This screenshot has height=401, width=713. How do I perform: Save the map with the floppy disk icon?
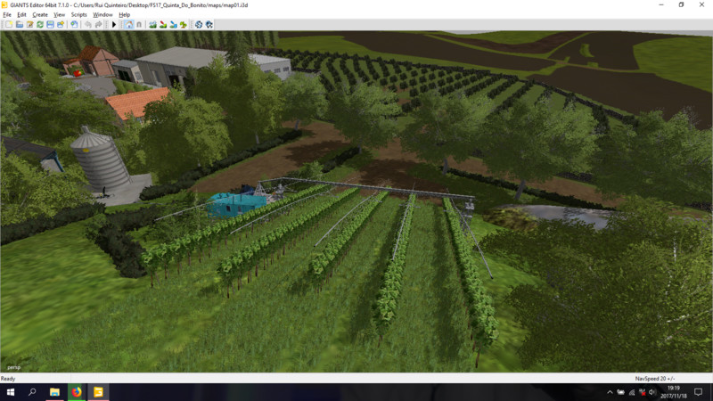point(50,24)
